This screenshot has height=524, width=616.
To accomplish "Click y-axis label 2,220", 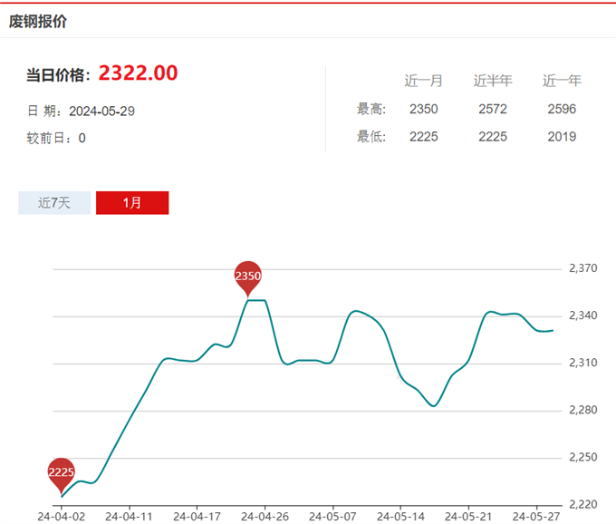I will 583,504.
